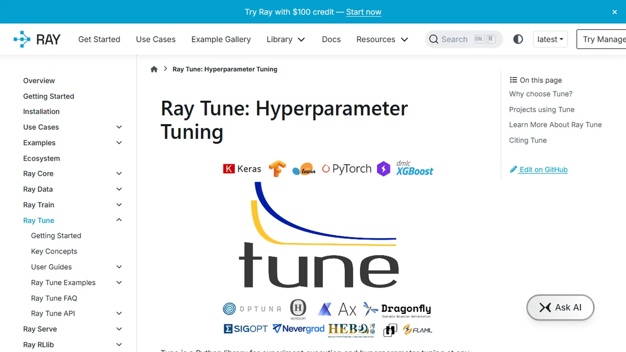Click the Nevergrad logo
The width and height of the screenshot is (626, 352).
pyautogui.click(x=298, y=329)
